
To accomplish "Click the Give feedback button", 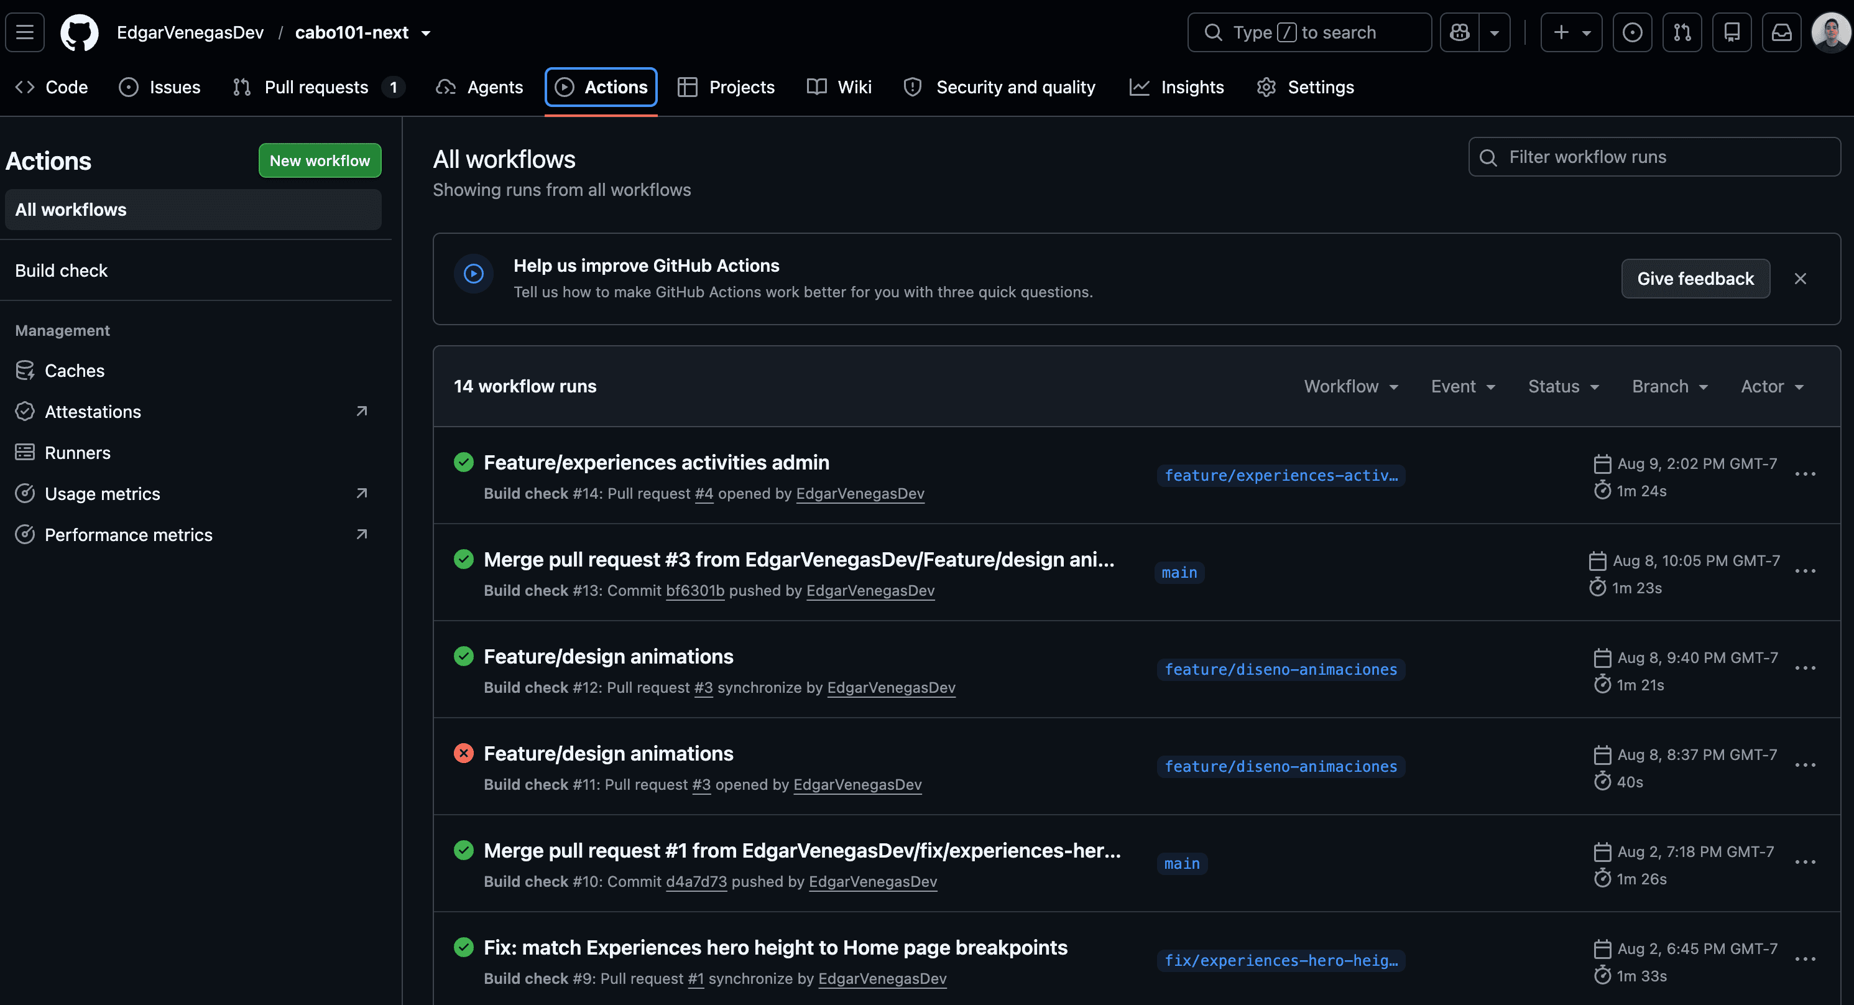I will tap(1695, 279).
